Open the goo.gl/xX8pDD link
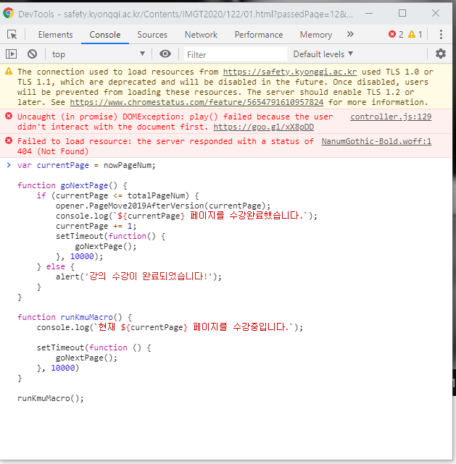The image size is (456, 464). [263, 127]
